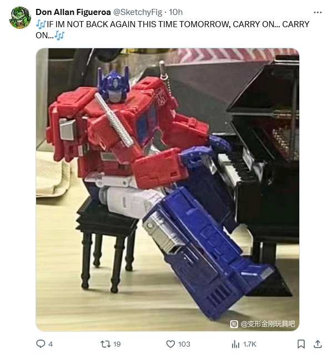Open the @SketchyFig handle link
Screen dimensions: 332x356
(x=138, y=12)
